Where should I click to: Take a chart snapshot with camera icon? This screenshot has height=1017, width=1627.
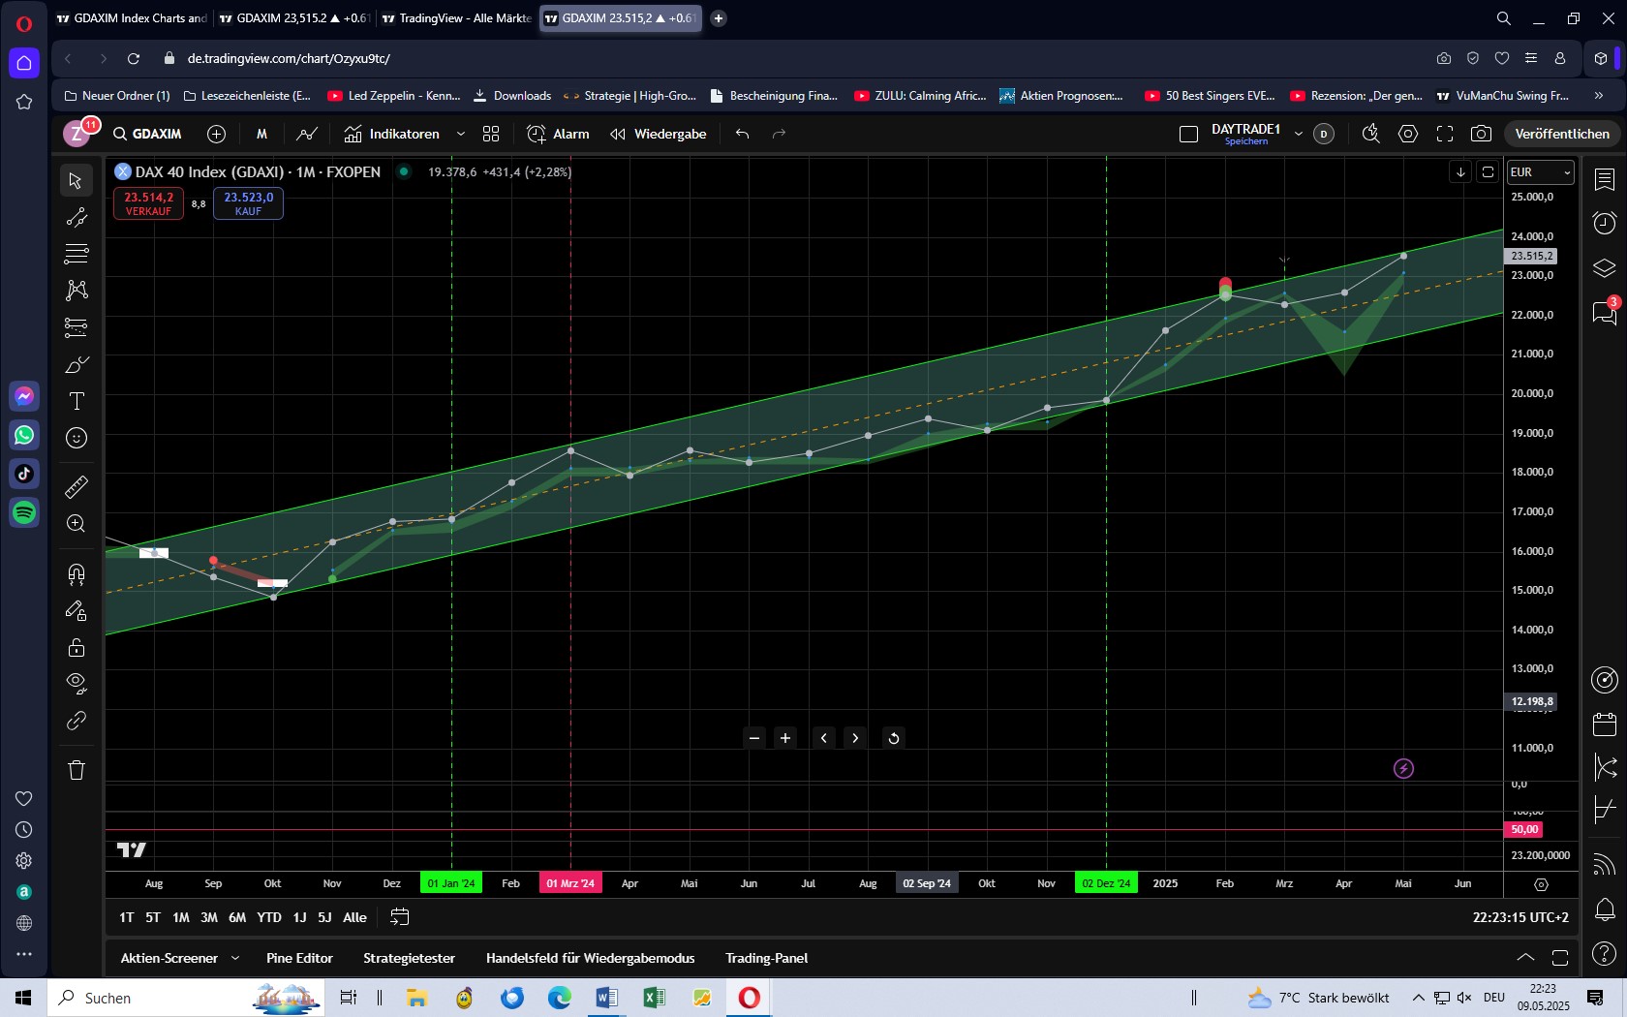click(1481, 134)
